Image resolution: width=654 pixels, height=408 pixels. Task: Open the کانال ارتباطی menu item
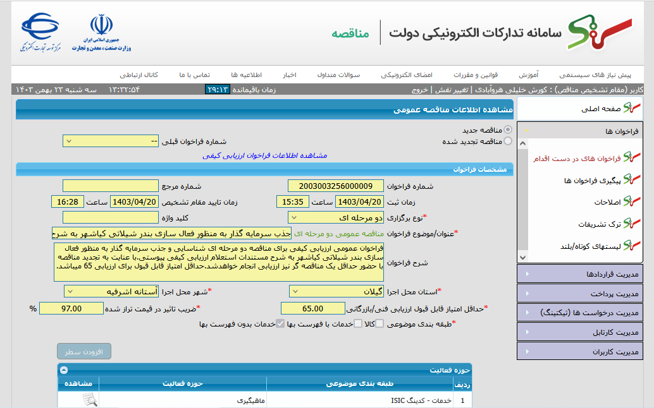click(x=139, y=75)
